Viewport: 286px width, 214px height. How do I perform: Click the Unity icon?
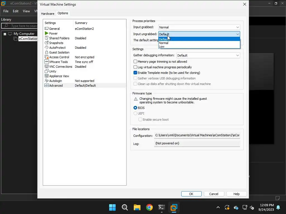pyautogui.click(x=47, y=71)
